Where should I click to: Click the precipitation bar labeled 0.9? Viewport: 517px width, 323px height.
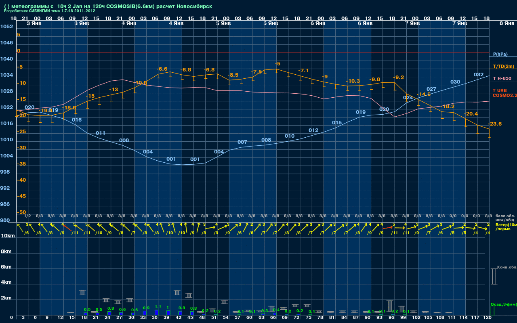coord(145,313)
